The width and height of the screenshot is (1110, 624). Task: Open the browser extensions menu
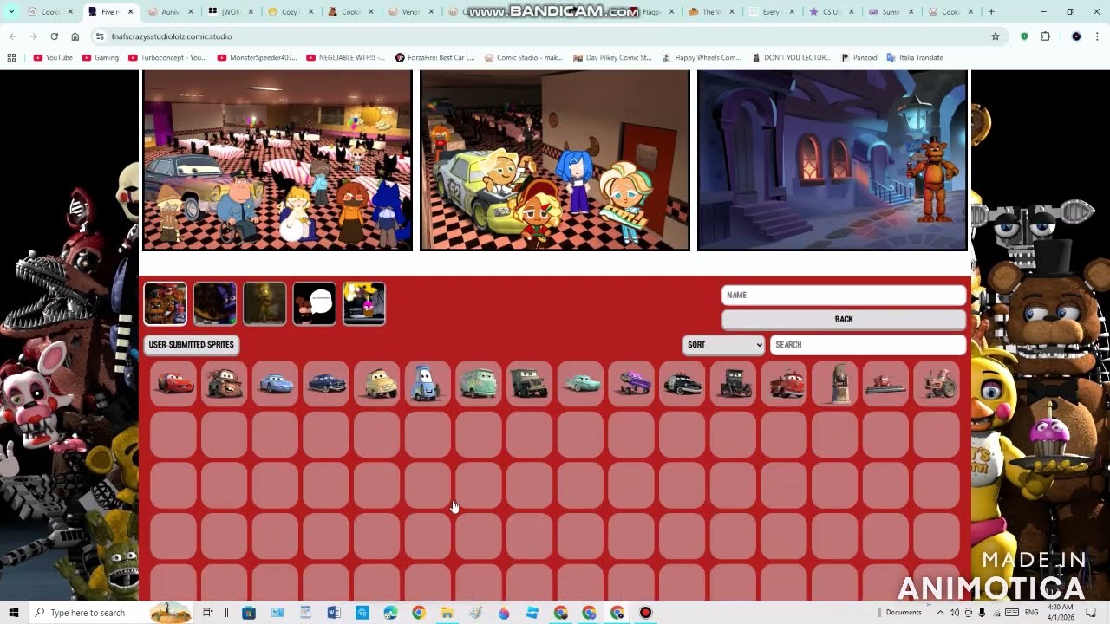[1046, 36]
